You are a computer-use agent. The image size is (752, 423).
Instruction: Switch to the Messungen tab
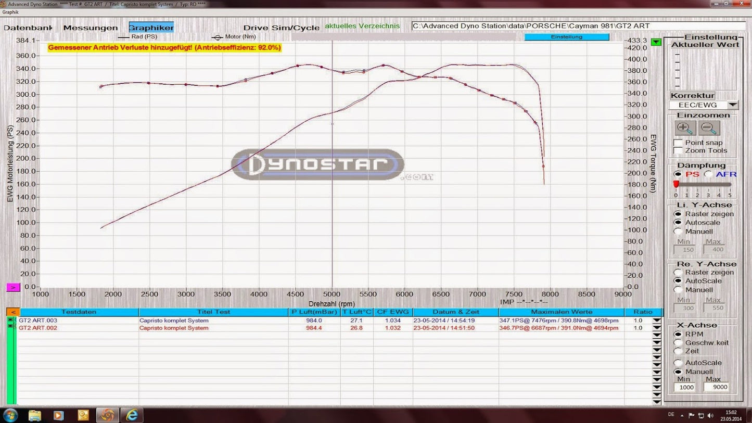91,28
